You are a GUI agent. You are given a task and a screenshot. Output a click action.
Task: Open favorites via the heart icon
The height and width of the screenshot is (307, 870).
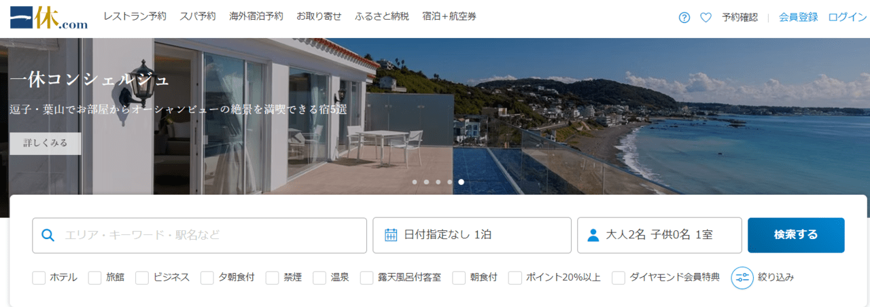pos(706,18)
